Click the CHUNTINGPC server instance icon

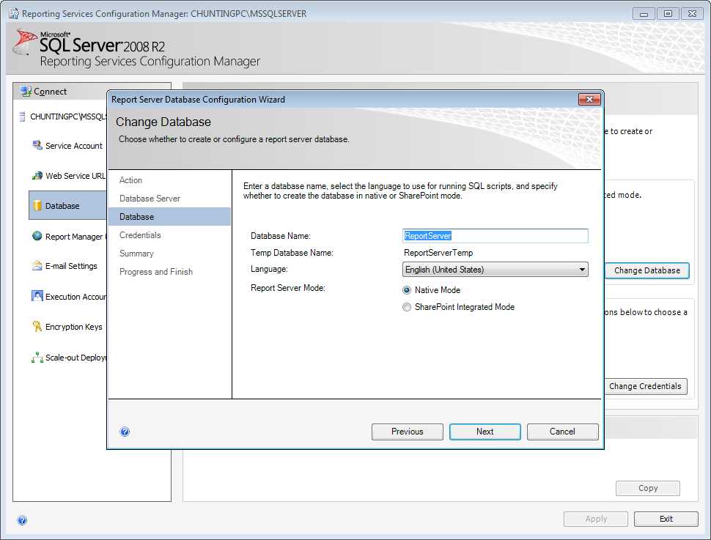tap(22, 116)
